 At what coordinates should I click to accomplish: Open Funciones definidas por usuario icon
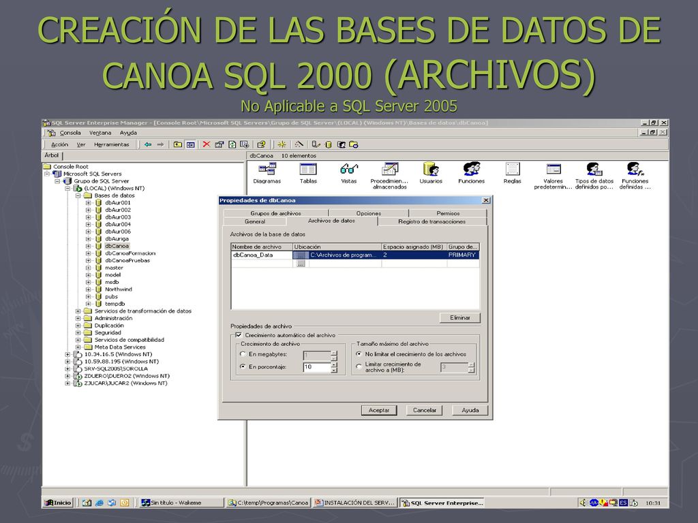coord(635,176)
